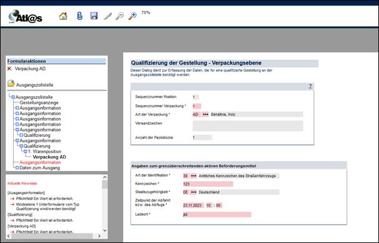Open help via the question mark icon

click(310, 86)
